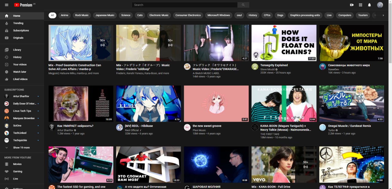
Task: Open Daily Dose Of Internet subscription
Action: (x=22, y=104)
